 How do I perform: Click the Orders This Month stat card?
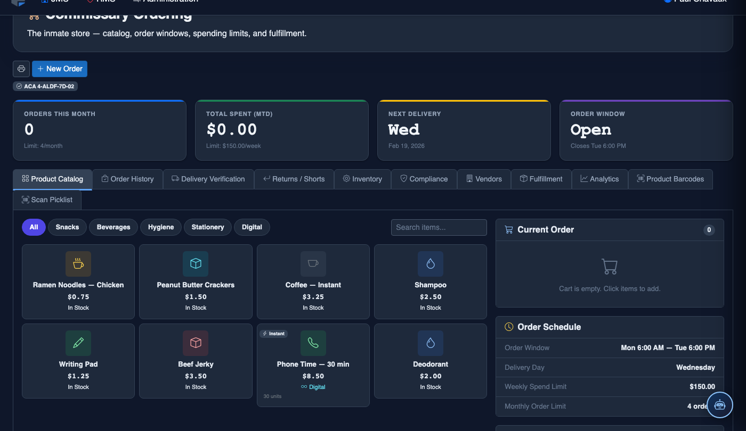pyautogui.click(x=100, y=130)
